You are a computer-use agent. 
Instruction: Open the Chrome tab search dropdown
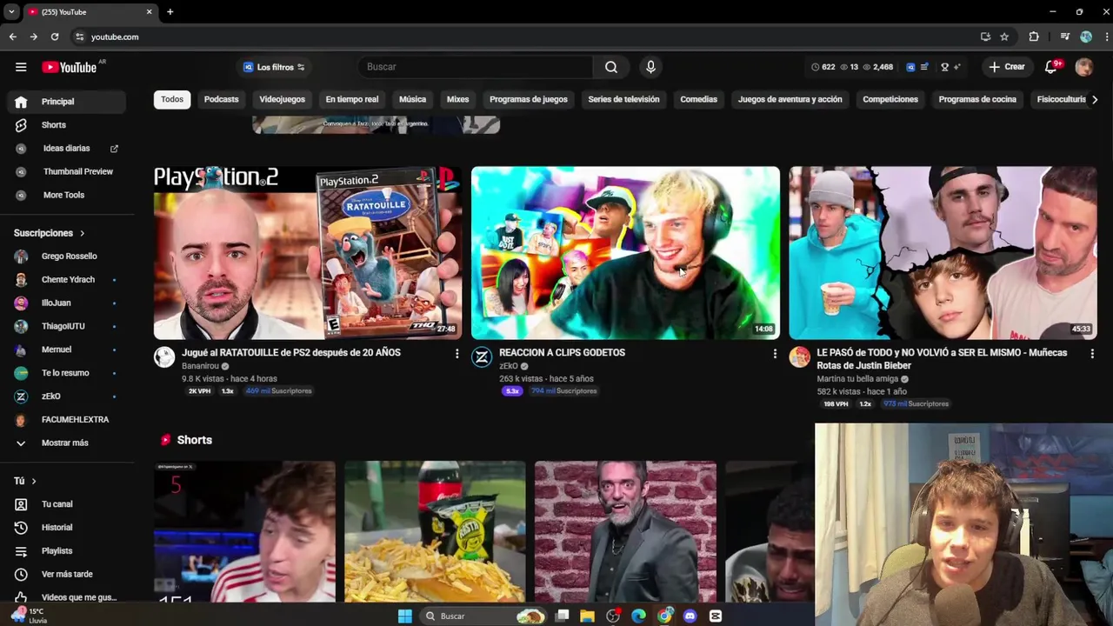pos(11,12)
